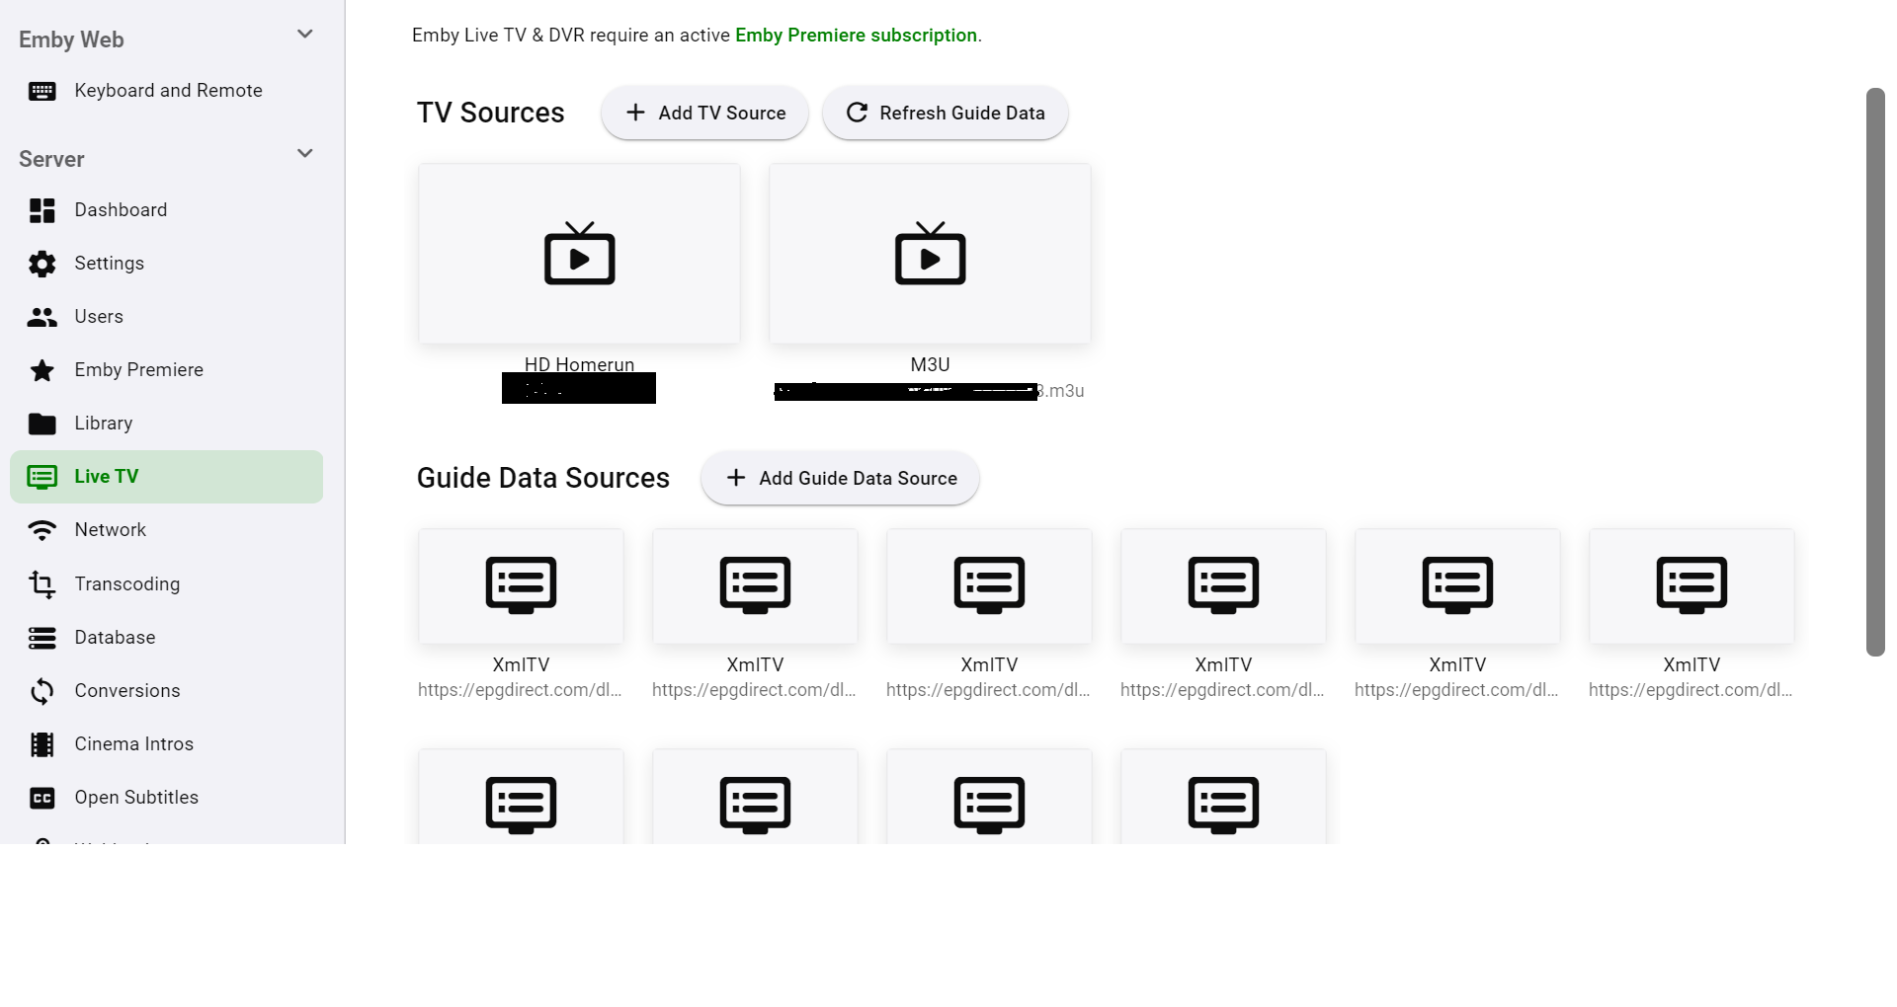Open the Library menu item

[x=166, y=424]
